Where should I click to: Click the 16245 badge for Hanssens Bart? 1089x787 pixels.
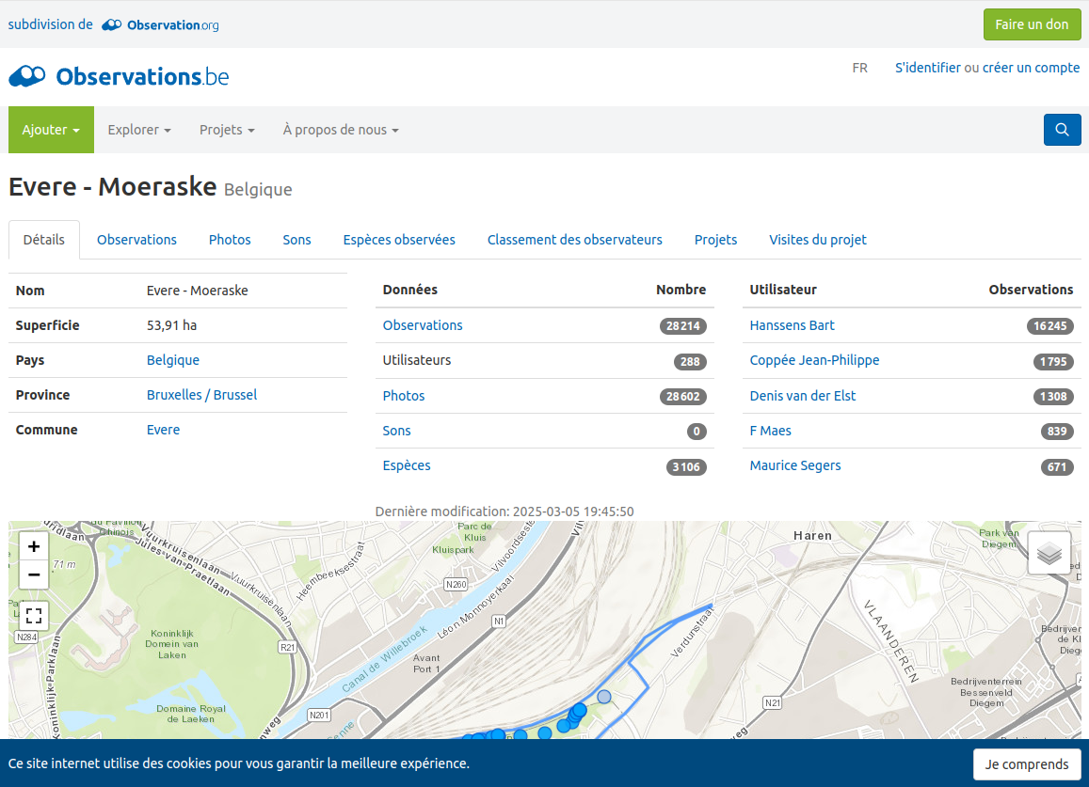(x=1050, y=326)
